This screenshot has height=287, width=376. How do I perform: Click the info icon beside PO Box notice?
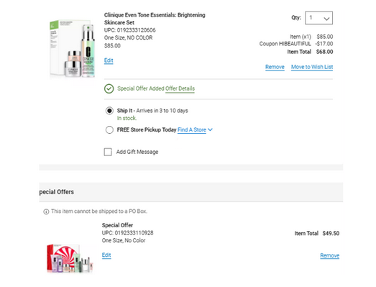coord(46,211)
